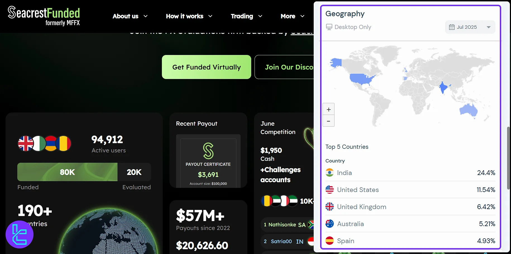Screen dimensions: 511x254
Task: Click the SeacrestFunded logo
Action: pos(44,16)
